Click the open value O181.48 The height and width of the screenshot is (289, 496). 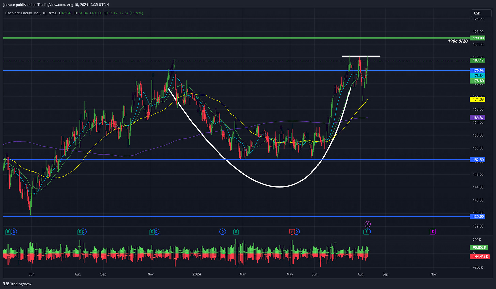(x=66, y=13)
